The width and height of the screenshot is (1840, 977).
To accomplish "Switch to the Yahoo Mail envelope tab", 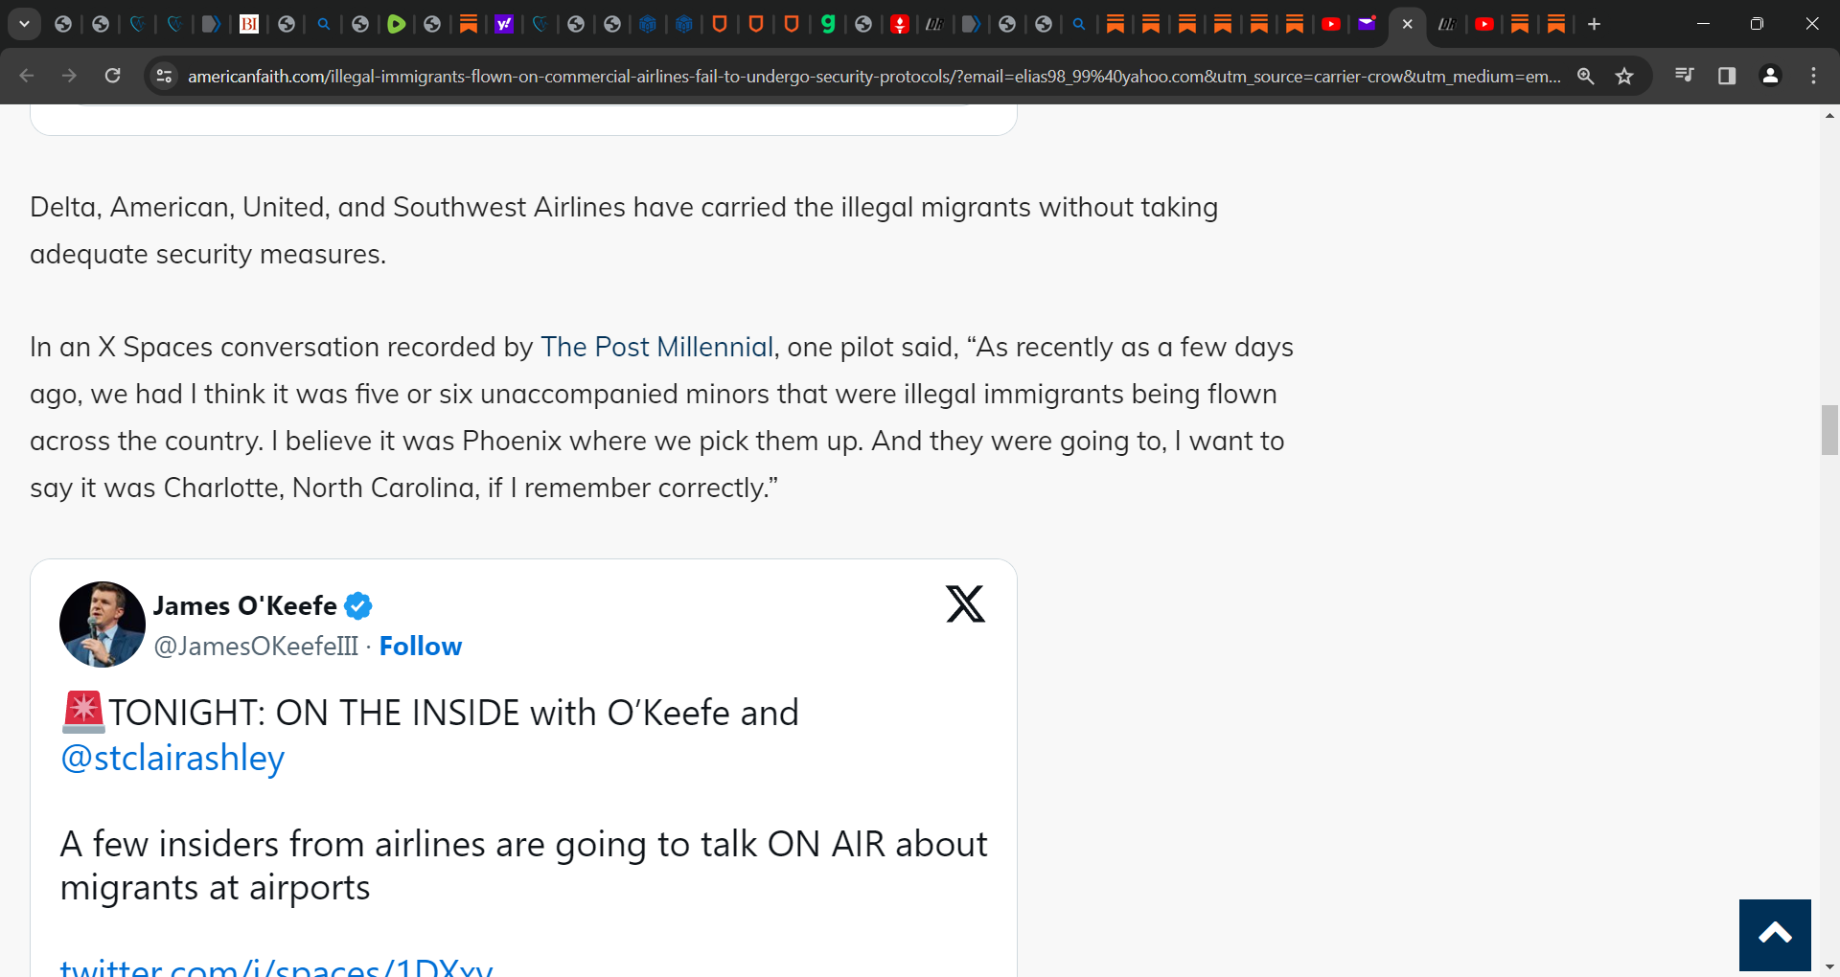I will click(x=1367, y=24).
